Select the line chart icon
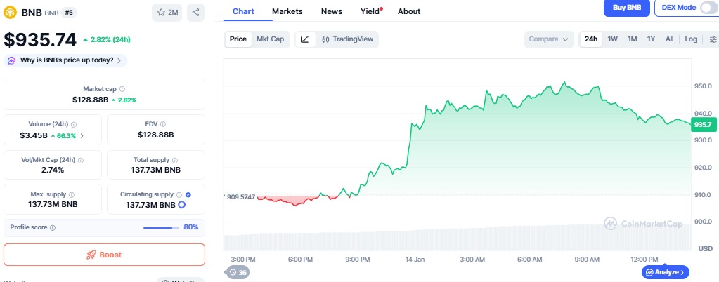This screenshot has height=282, width=719. click(x=304, y=39)
